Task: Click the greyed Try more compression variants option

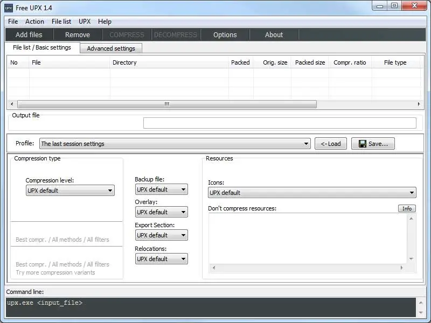Action: [55, 272]
